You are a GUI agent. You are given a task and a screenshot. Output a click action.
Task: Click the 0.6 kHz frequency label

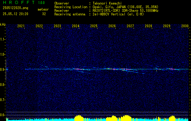pos(2,115)
